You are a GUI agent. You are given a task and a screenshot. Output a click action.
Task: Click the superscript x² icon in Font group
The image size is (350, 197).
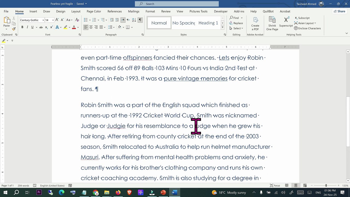click(51, 27)
